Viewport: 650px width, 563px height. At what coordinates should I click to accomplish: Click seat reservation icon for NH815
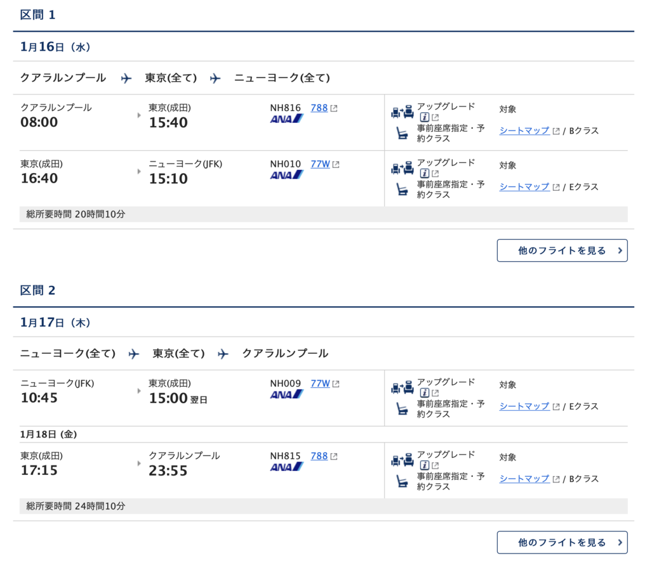(402, 481)
